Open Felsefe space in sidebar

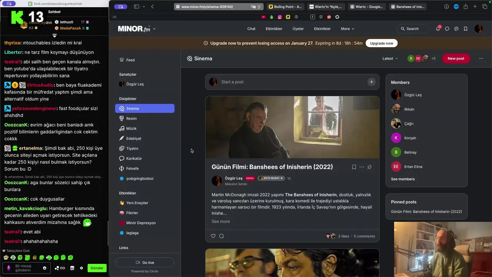click(x=145, y=169)
